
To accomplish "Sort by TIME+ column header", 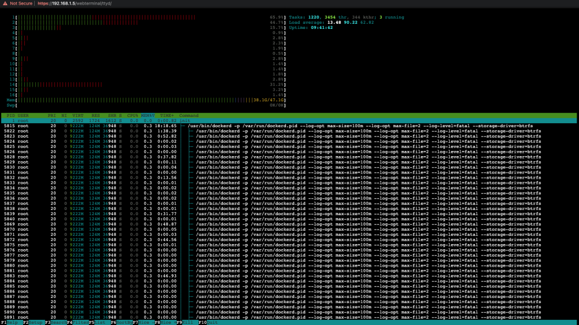I will [167, 116].
